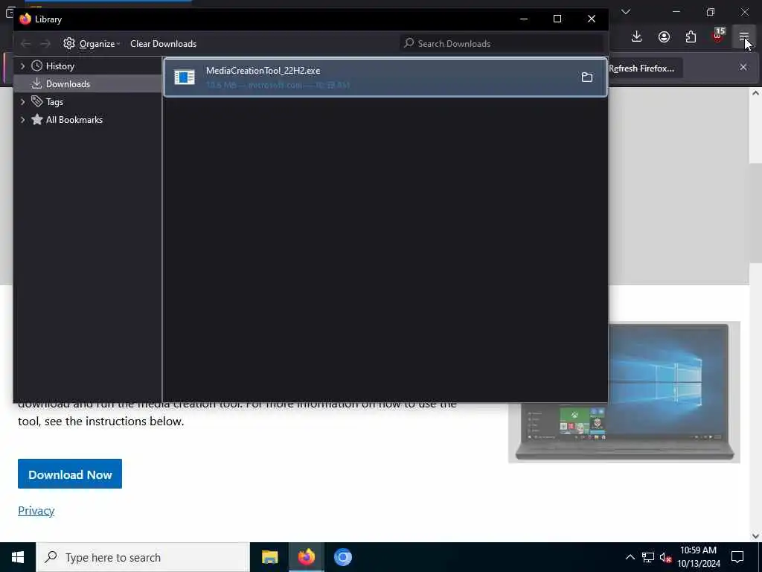The image size is (762, 572).
Task: Expand the All Bookmarks tree node
Action: point(22,120)
